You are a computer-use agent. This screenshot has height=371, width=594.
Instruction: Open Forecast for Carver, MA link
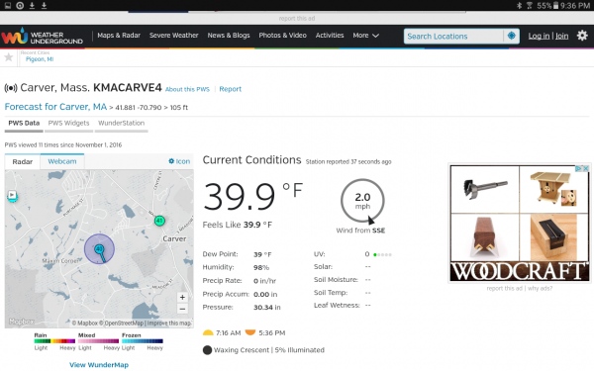[55, 107]
